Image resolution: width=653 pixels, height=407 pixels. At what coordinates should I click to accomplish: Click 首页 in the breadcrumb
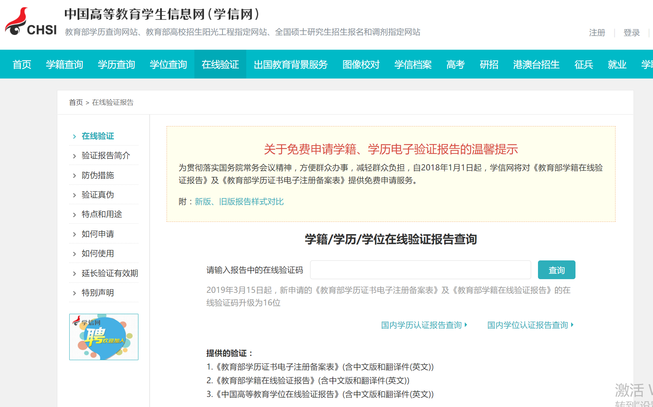(x=76, y=102)
